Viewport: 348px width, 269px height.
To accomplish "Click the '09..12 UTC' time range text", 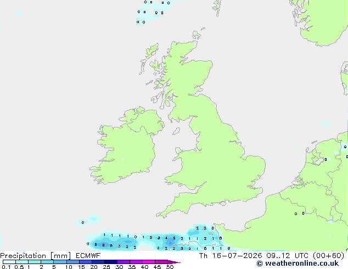I will [x=288, y=256].
